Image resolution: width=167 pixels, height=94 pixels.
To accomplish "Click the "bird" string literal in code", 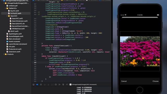I will point(79,31).
